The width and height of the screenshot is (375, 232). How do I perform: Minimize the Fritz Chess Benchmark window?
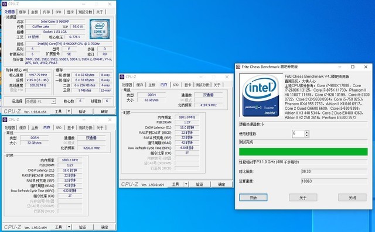(x=340, y=67)
